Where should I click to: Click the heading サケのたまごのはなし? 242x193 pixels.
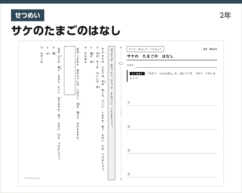point(66,31)
